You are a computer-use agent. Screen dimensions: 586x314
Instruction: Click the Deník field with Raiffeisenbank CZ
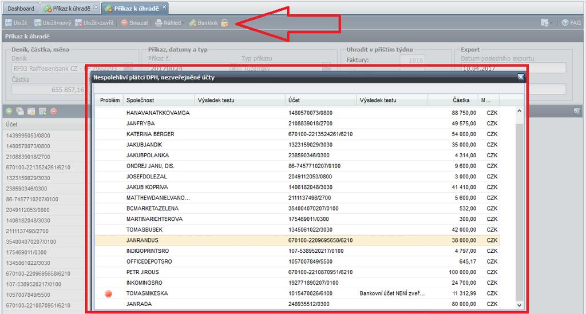[x=72, y=68]
